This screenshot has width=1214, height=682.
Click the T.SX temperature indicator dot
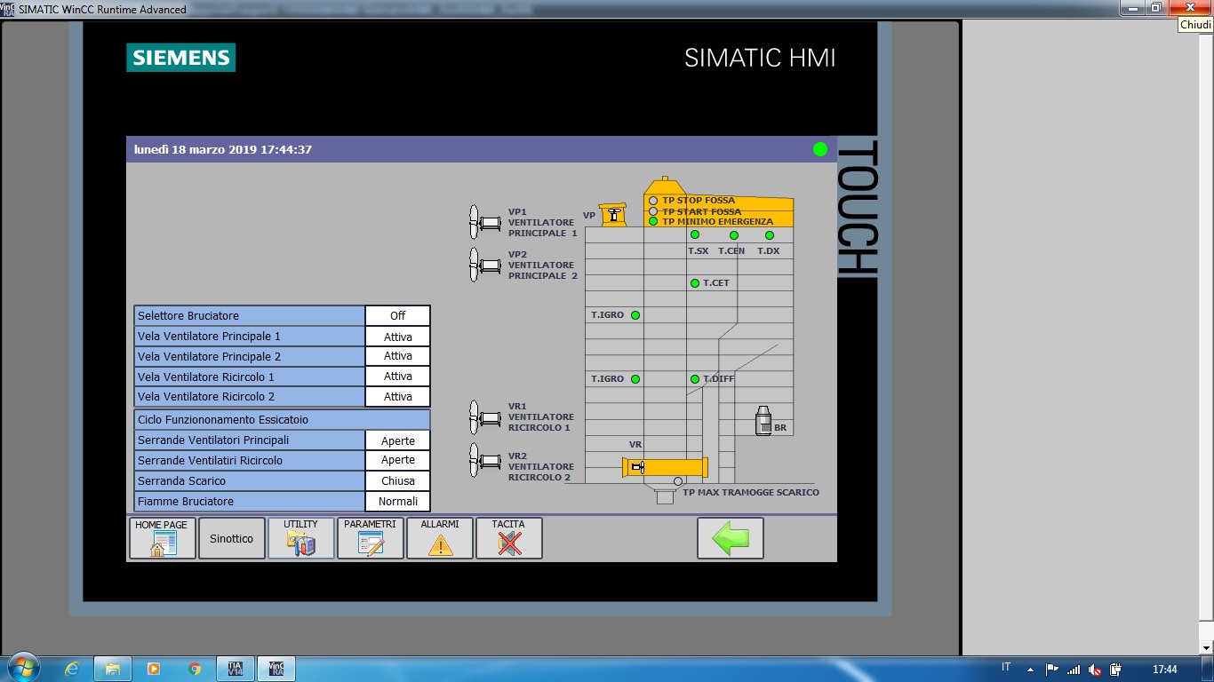pos(695,235)
